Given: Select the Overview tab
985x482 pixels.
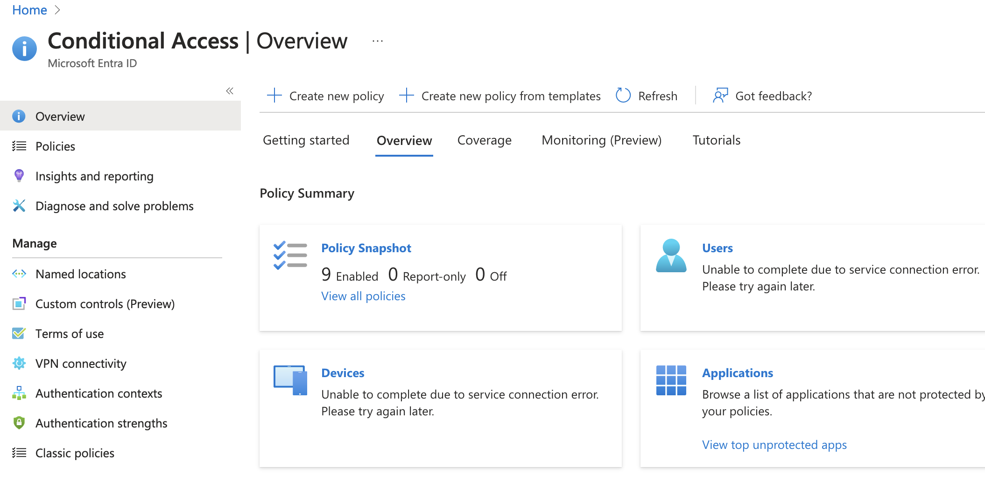Looking at the screenshot, I should pos(404,141).
